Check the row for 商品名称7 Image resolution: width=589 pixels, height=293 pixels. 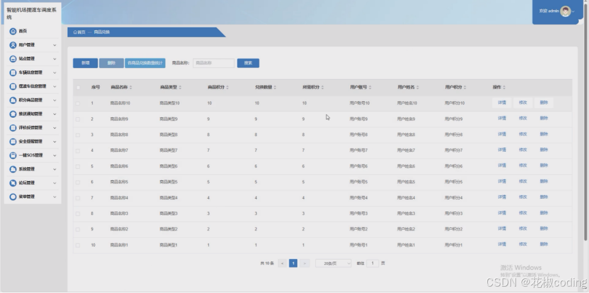78,151
